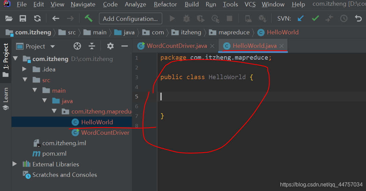Toggle the 1: Project side tool window
Image resolution: width=366 pixels, height=191 pixels.
point(6,59)
